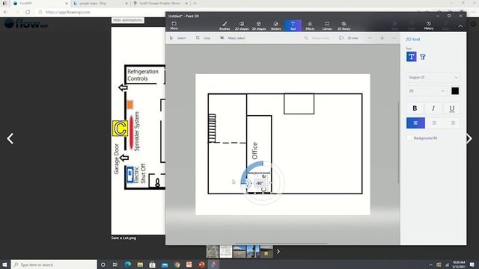This screenshot has width=479, height=269.
Task: Open the Paint 3D Menu icon
Action: click(x=174, y=25)
